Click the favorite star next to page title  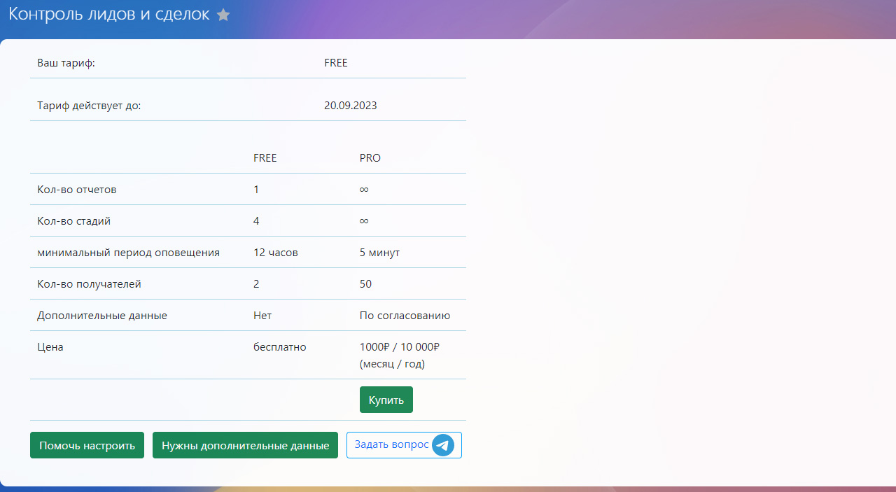[223, 15]
